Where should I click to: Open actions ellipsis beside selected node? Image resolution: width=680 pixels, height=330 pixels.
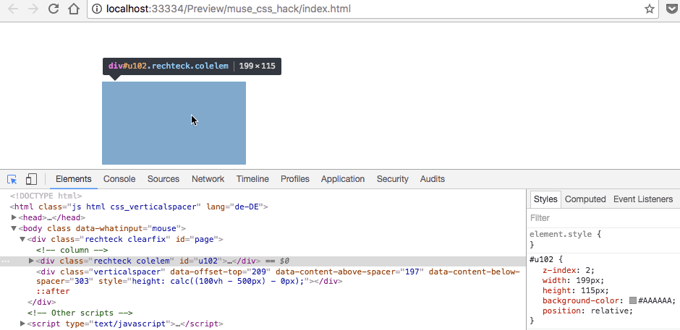pos(5,261)
